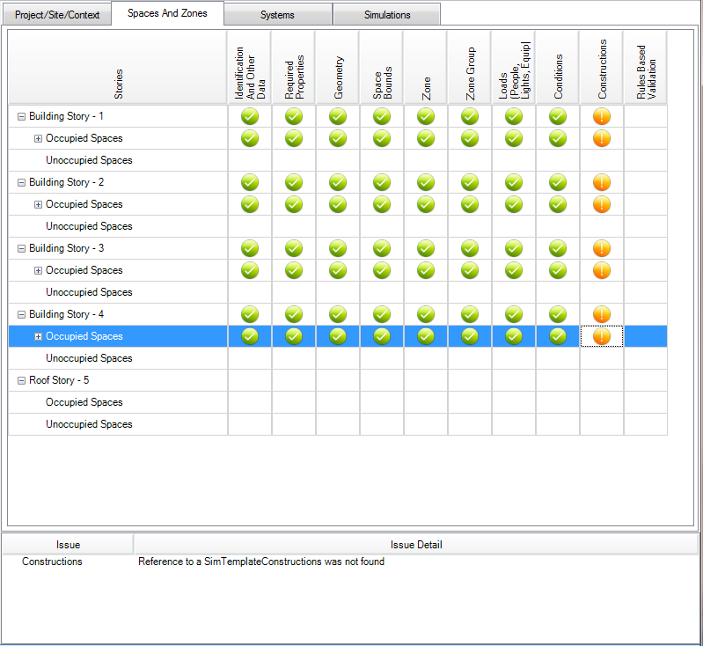
Task: Click orange warning icon in selected Occupied Spaces row
Action: (x=602, y=336)
